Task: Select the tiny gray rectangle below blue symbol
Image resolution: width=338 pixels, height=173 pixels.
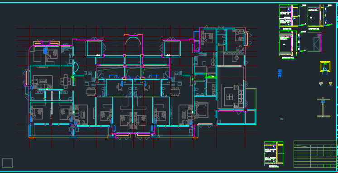Action: click(x=282, y=119)
